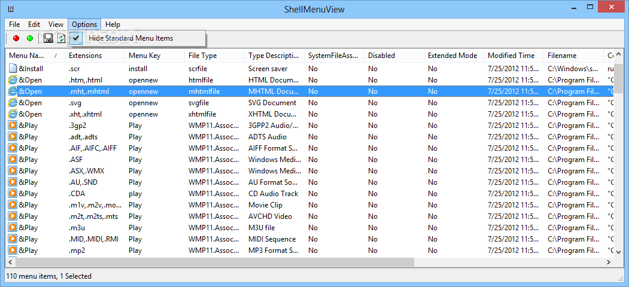Sort by the Menu Name column header
This screenshot has height=287, width=629.
coord(35,56)
